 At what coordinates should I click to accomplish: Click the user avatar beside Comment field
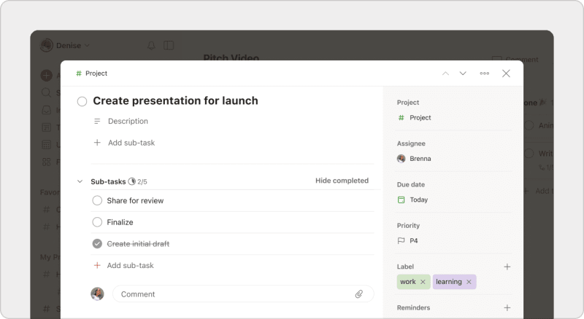(97, 294)
